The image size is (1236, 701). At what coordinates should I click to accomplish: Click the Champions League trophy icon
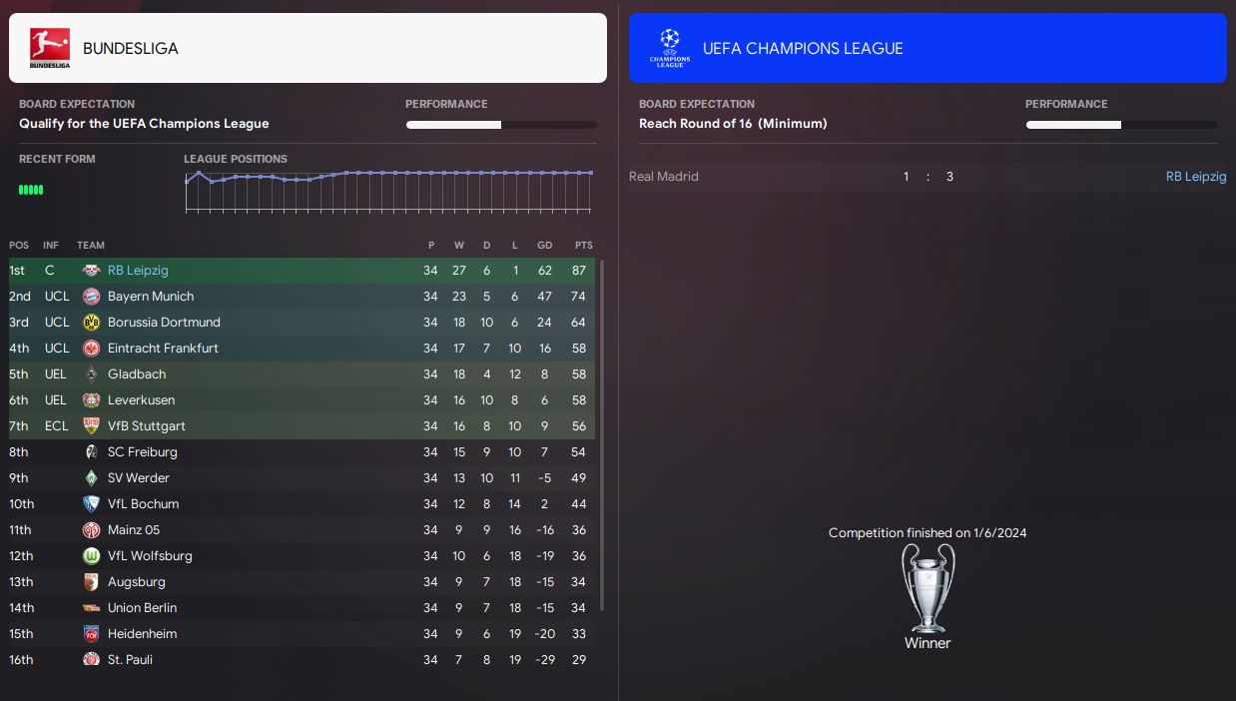pyautogui.click(x=927, y=588)
